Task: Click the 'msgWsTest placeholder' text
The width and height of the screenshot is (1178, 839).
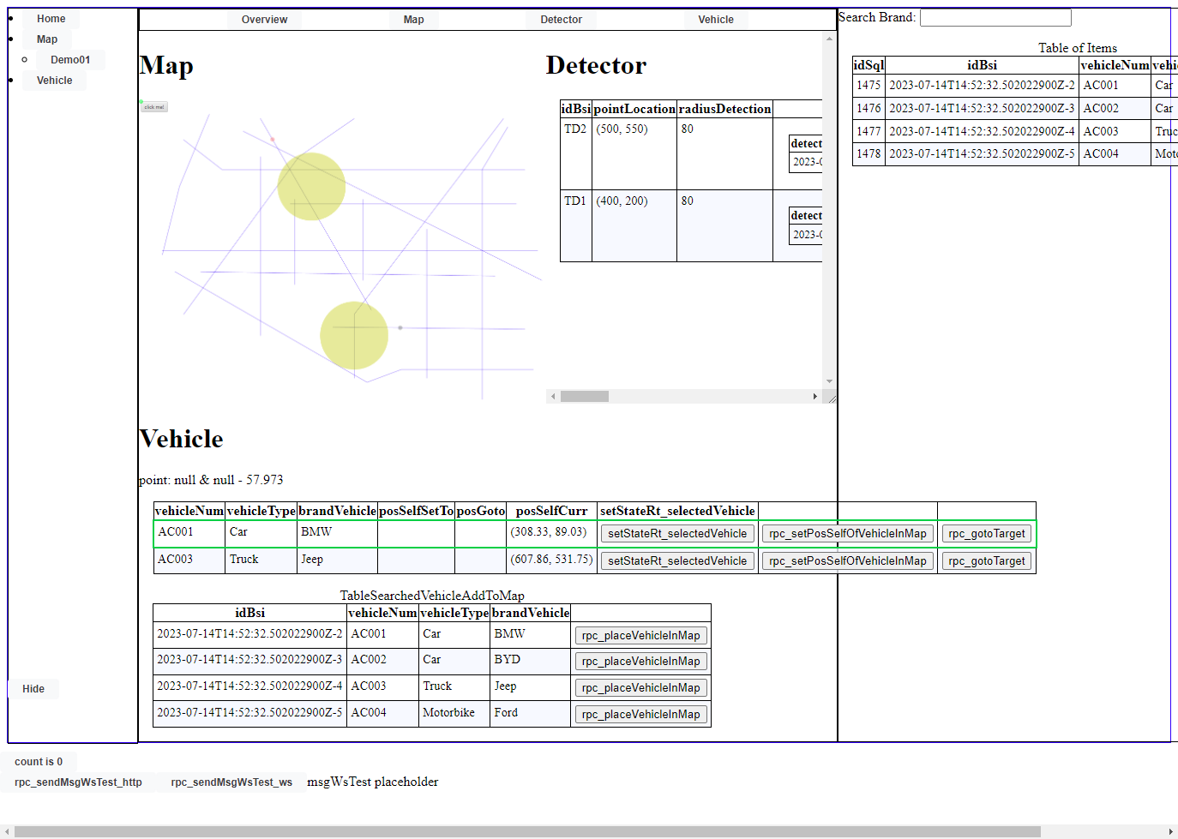Action: [372, 782]
